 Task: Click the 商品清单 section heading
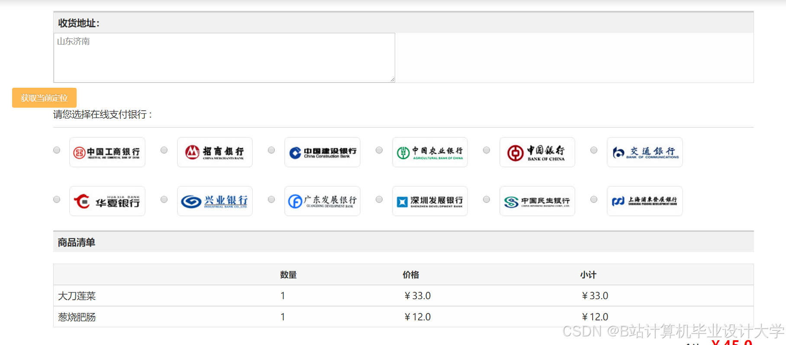click(77, 243)
